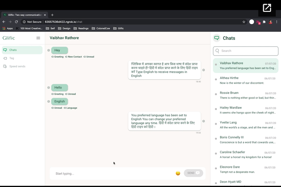Open dropdown next to Hindi welcome message
Viewport: 281px width, 187px height.
click(204, 70)
